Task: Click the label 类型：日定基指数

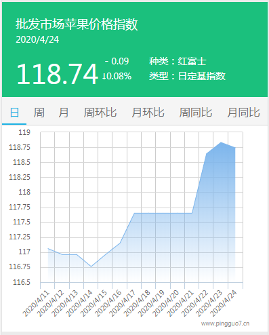Action: pyautogui.click(x=187, y=76)
